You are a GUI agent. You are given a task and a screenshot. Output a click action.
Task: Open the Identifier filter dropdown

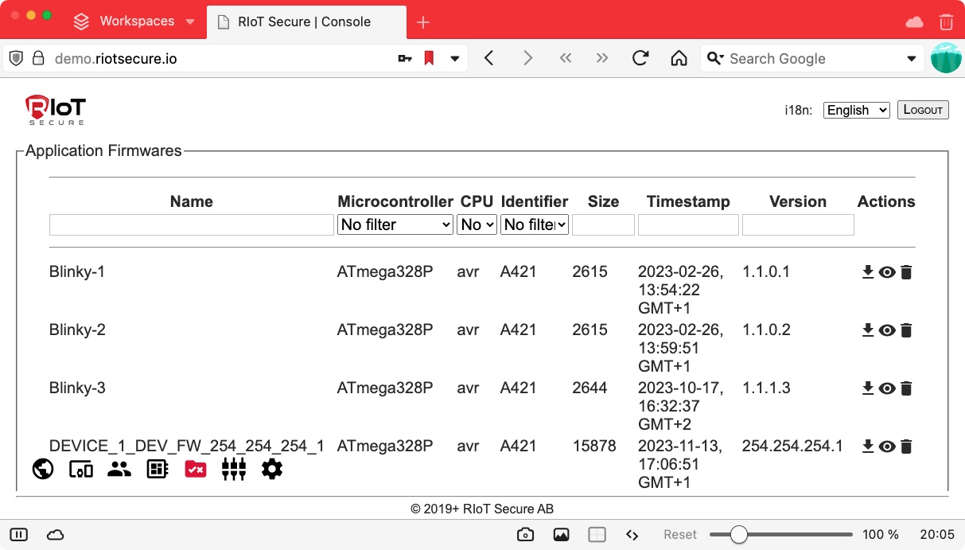pos(535,225)
